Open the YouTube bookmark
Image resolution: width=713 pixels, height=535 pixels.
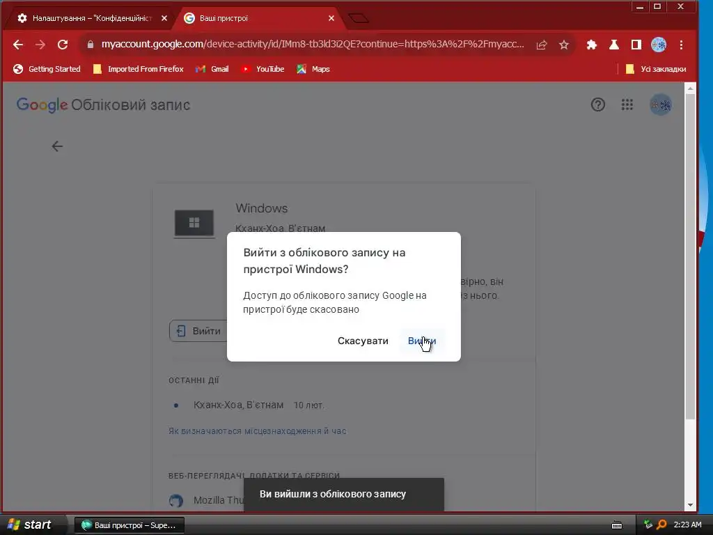(x=263, y=69)
